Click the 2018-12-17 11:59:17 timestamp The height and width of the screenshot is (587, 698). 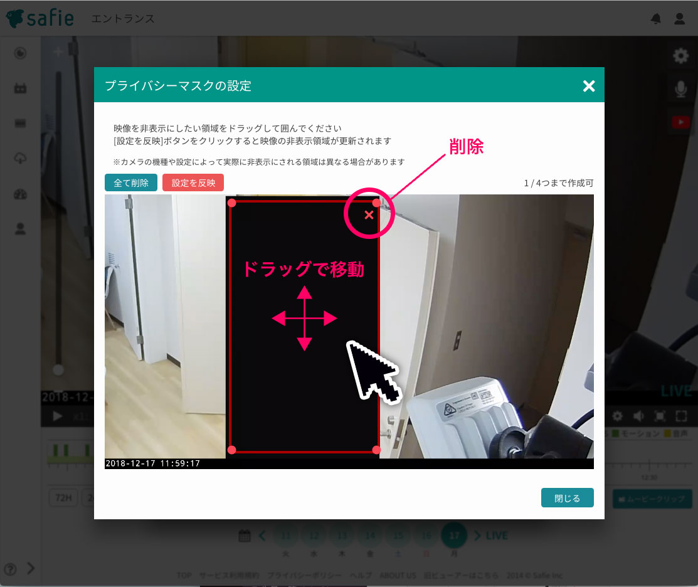152,463
